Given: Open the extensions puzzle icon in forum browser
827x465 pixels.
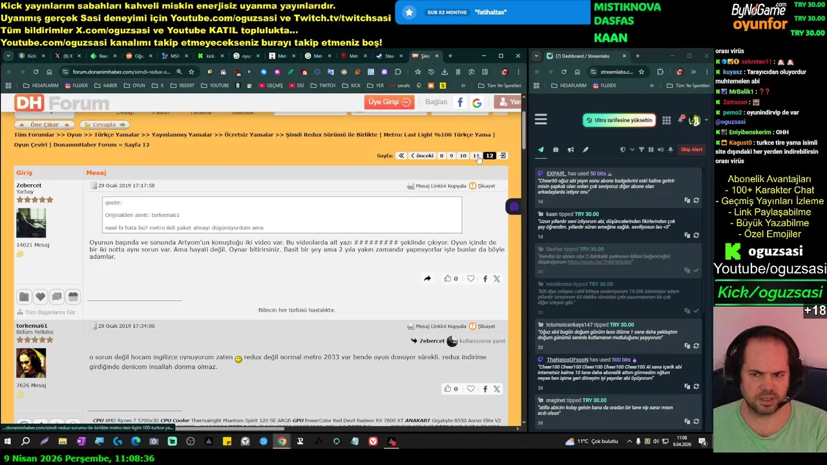Looking at the screenshot, I should [398, 72].
